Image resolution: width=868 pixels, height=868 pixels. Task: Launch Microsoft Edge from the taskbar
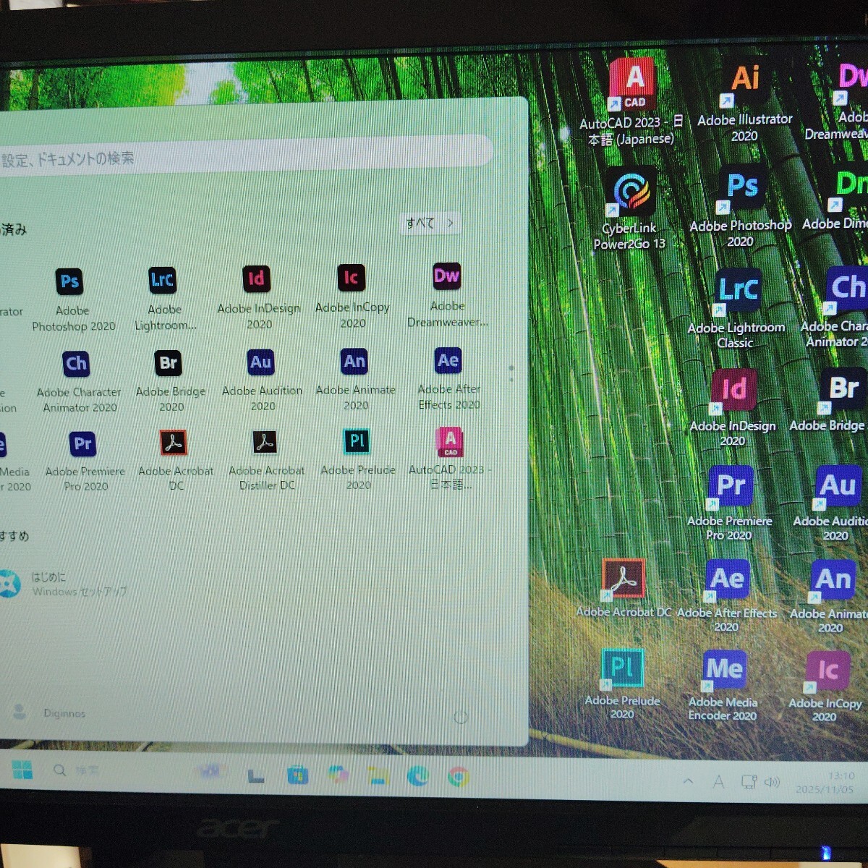coord(417,777)
